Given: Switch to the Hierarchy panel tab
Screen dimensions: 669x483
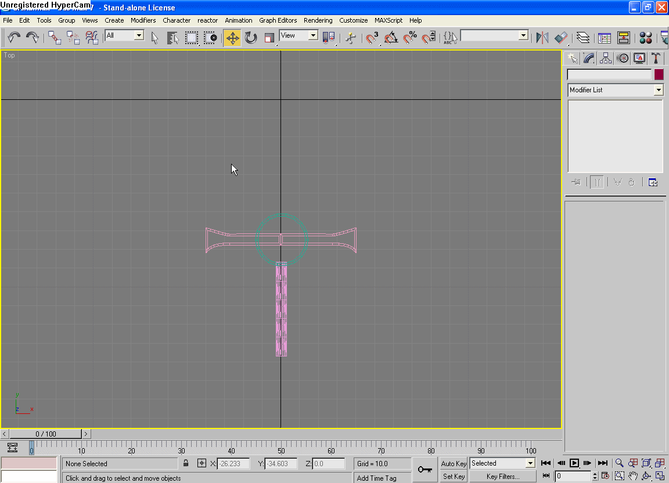Looking at the screenshot, I should (606, 58).
